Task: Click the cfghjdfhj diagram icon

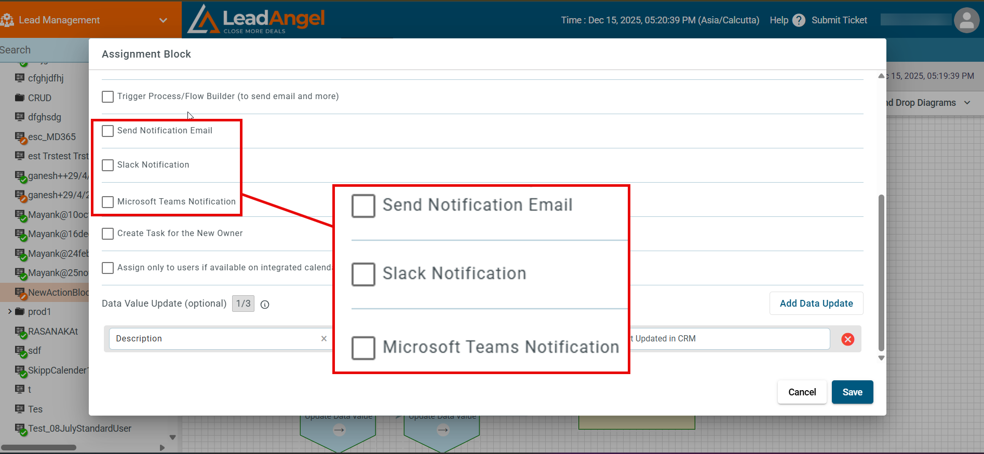Action: 20,78
